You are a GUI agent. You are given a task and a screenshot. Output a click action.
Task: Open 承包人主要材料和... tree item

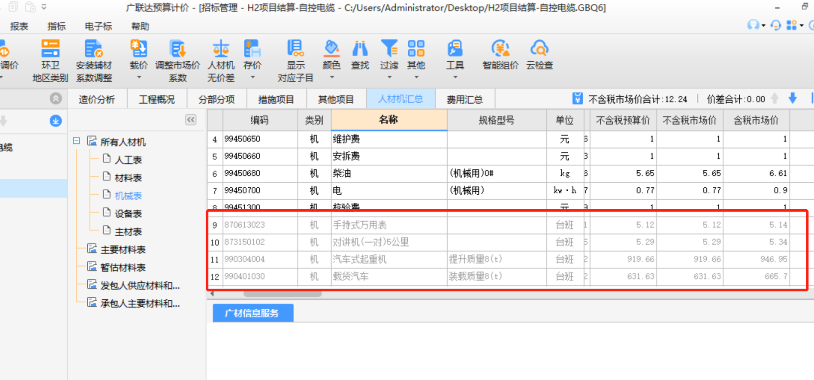click(140, 303)
